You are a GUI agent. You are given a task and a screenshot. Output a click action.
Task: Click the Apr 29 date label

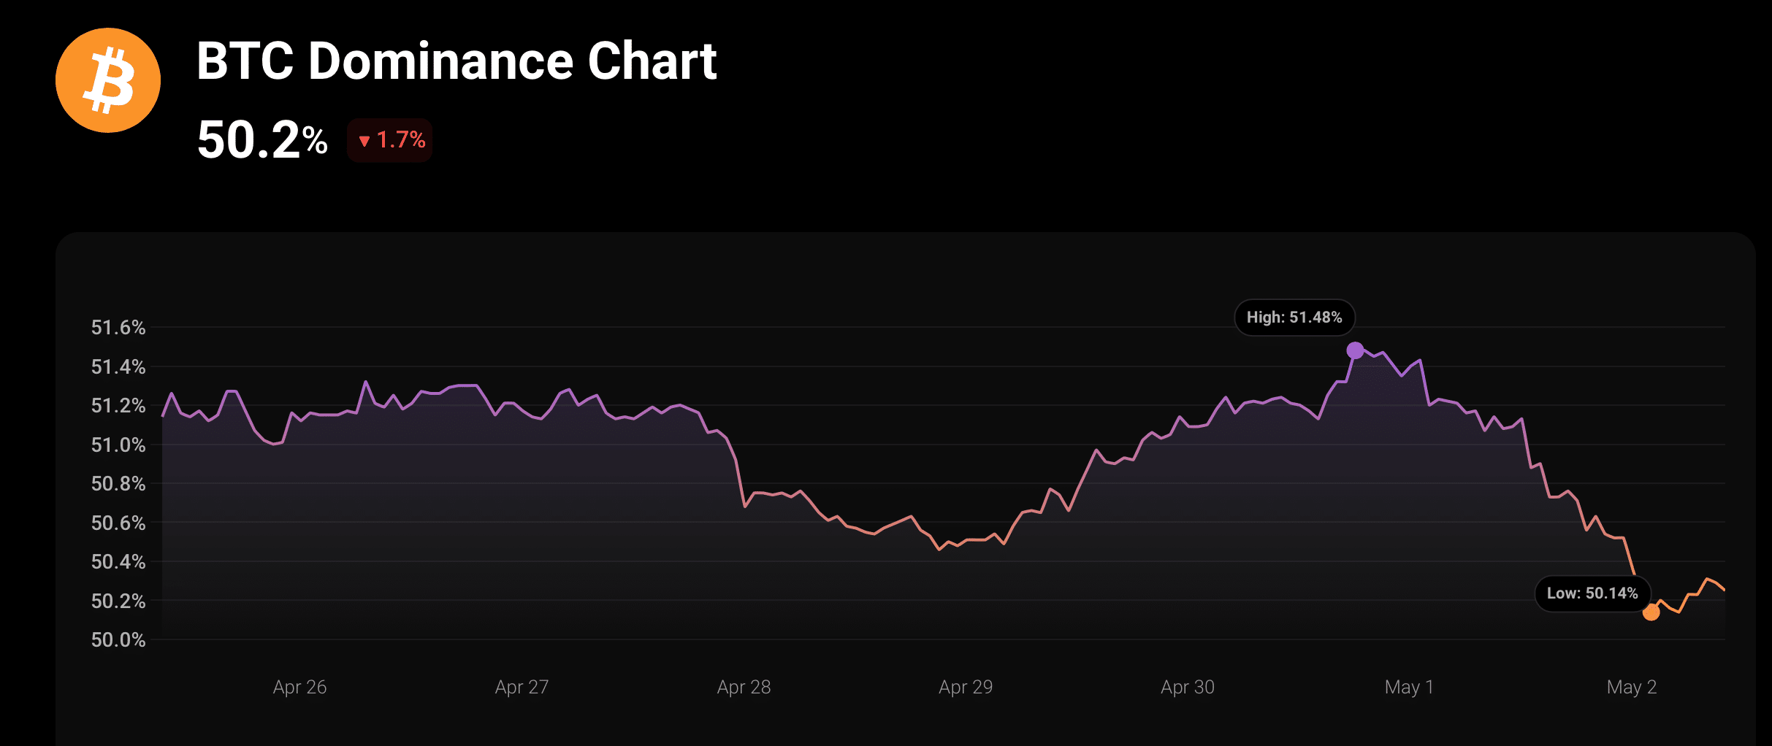click(x=966, y=687)
